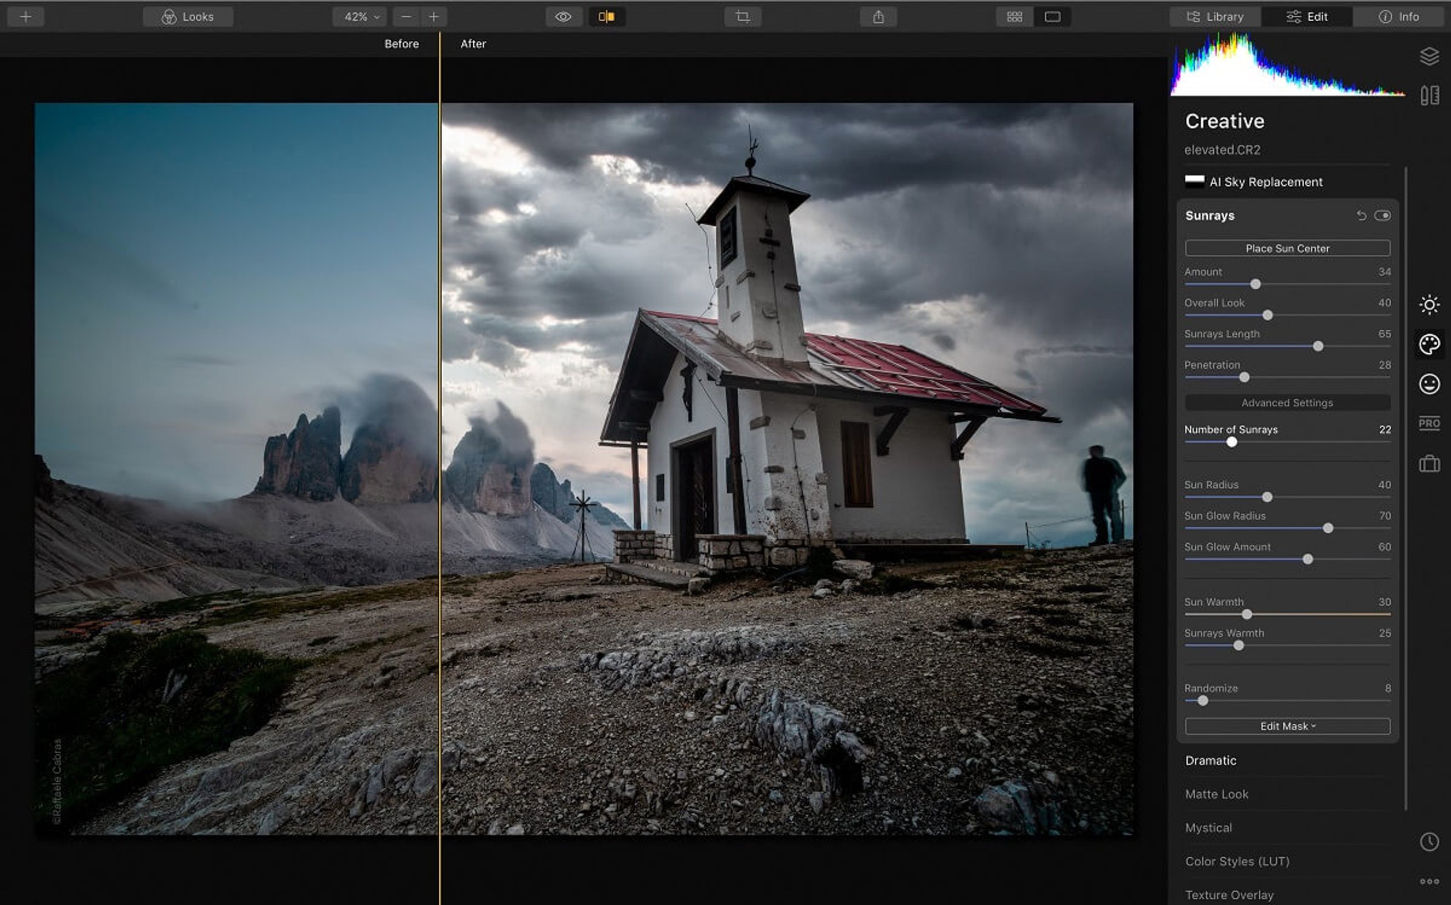Click the History panel icon
Viewport: 1451px width, 905px height.
click(x=1429, y=841)
